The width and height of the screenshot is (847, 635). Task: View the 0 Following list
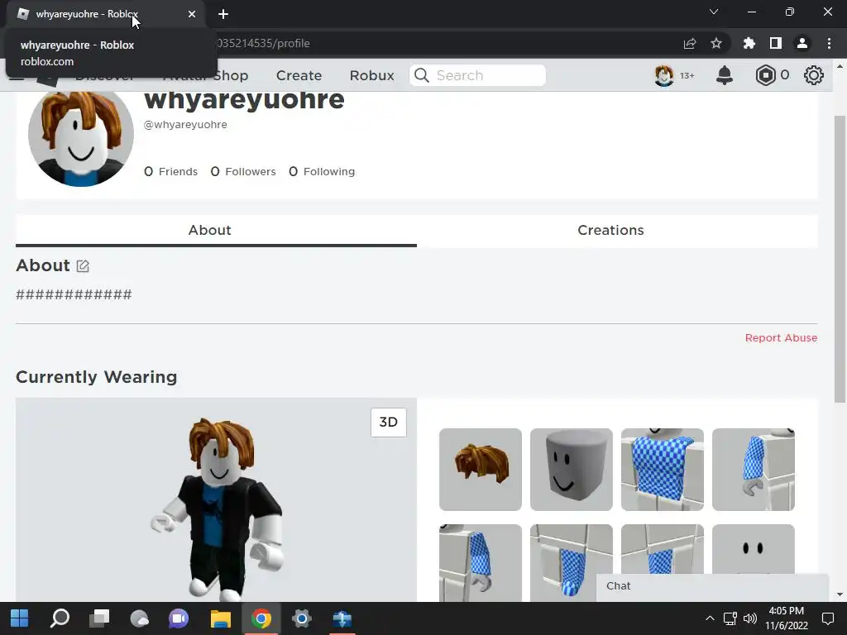(x=322, y=172)
